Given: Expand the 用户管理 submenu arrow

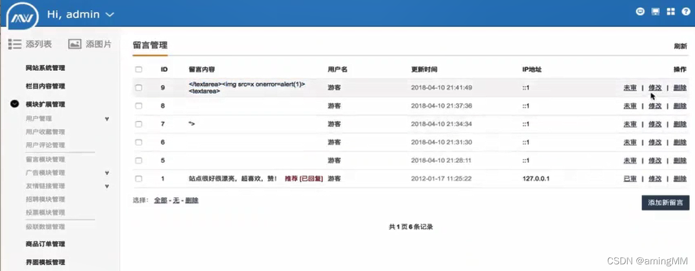Looking at the screenshot, I should pos(107,119).
